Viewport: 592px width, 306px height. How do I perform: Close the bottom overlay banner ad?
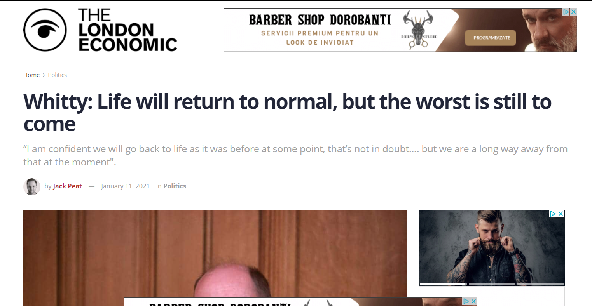pyautogui.click(x=473, y=301)
